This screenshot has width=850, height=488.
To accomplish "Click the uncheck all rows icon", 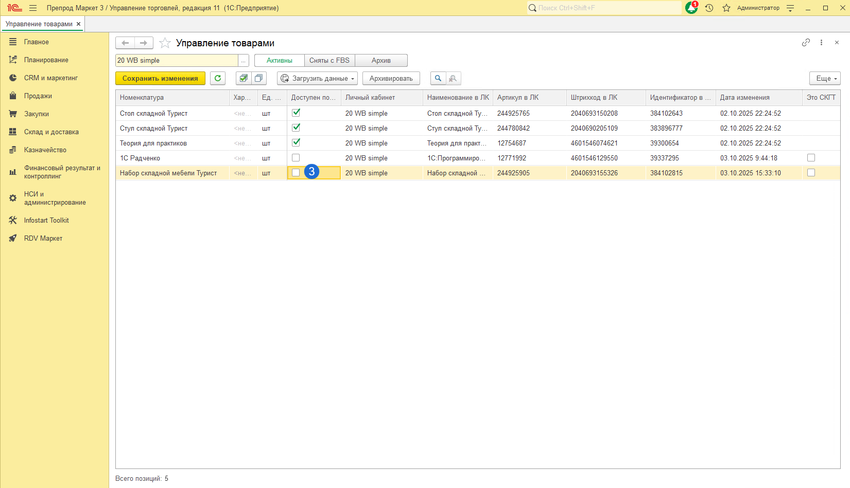I will point(258,78).
